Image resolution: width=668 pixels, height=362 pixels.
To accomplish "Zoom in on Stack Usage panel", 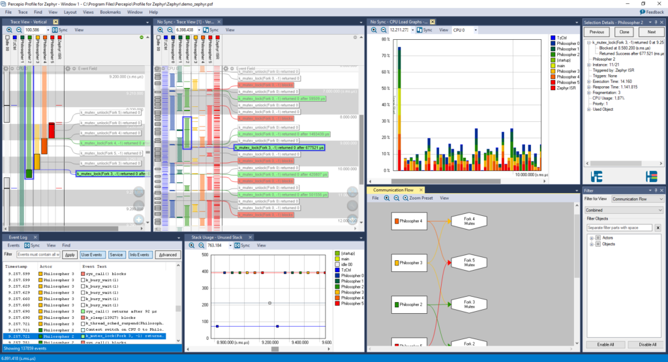I will [192, 245].
